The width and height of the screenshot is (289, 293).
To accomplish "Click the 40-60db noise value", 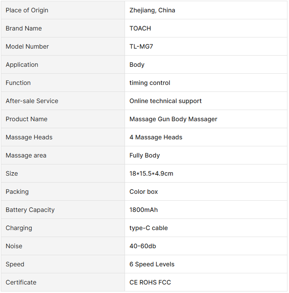I will click(143, 246).
